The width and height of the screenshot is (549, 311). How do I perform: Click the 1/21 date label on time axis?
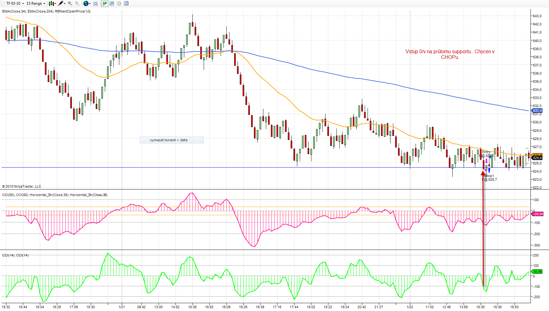coord(121,307)
